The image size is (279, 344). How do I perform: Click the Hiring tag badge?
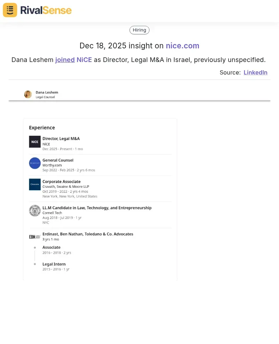(139, 30)
